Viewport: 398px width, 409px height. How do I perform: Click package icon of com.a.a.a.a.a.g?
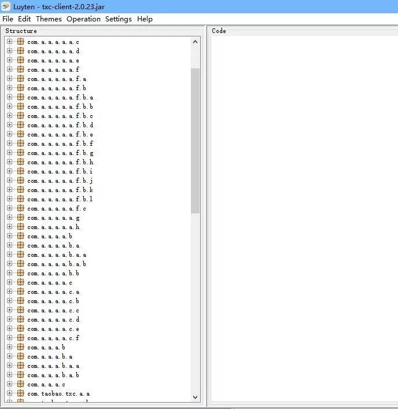pyautogui.click(x=21, y=218)
